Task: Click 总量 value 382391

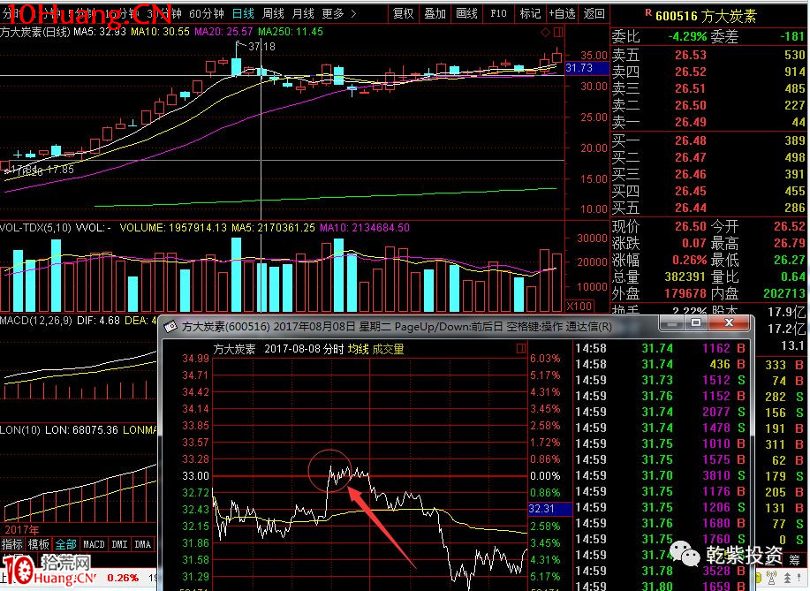Action: tap(685, 277)
